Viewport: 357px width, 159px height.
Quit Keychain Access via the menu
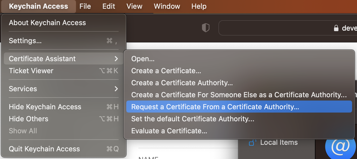click(44, 149)
